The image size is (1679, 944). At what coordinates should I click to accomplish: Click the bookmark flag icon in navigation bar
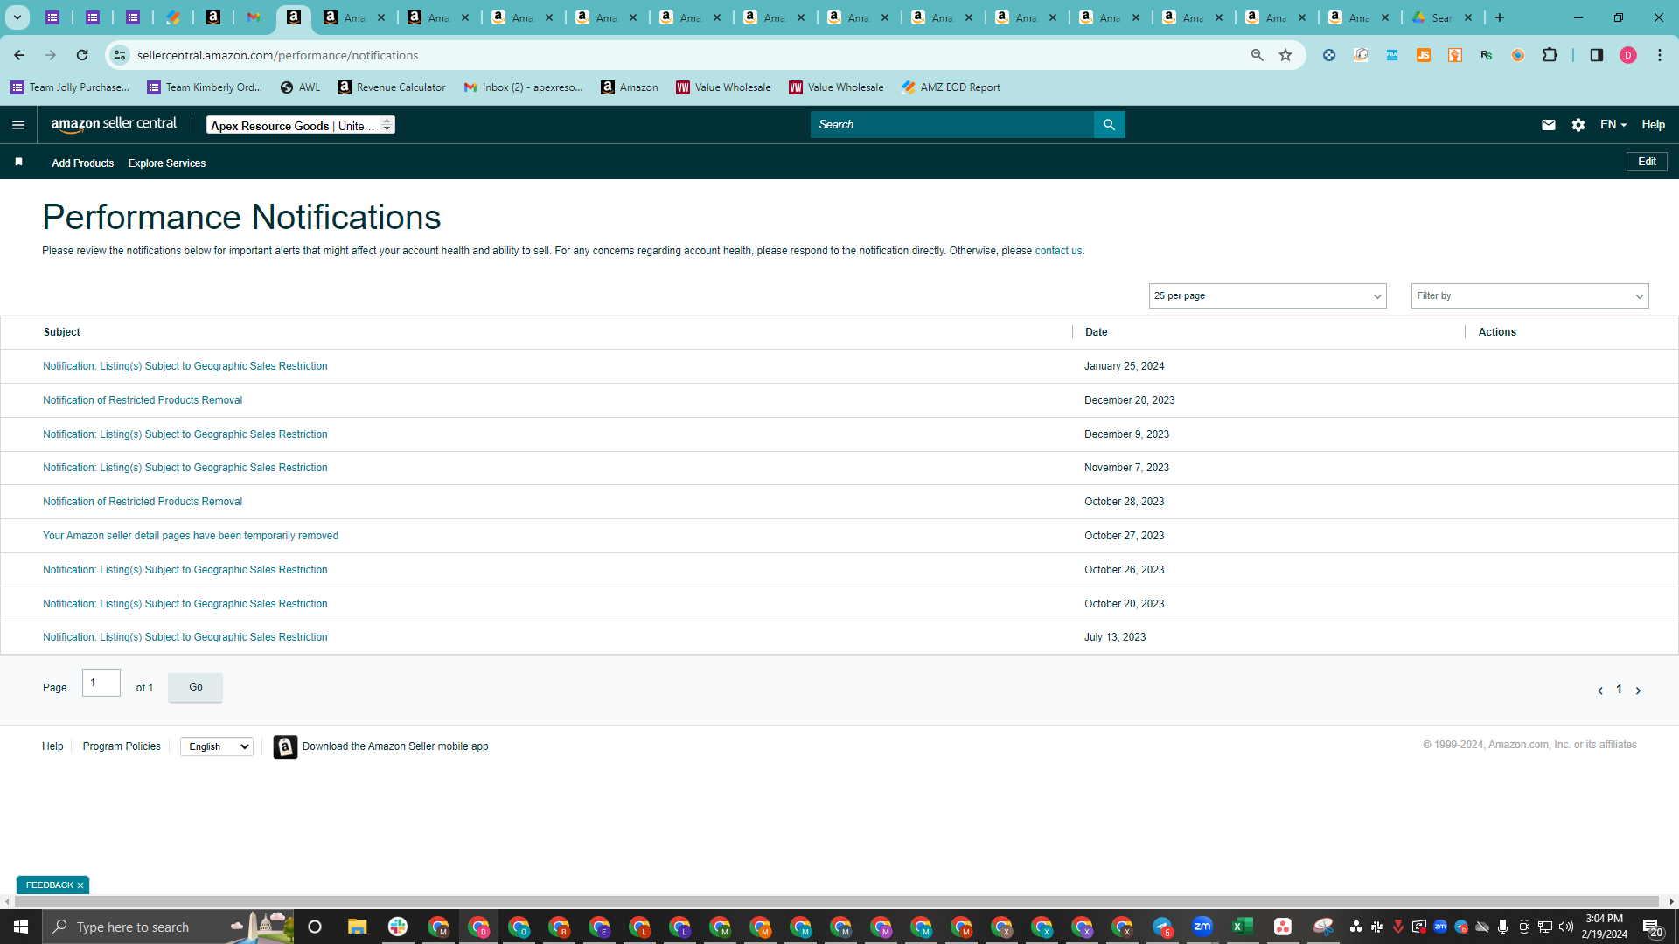(18, 163)
